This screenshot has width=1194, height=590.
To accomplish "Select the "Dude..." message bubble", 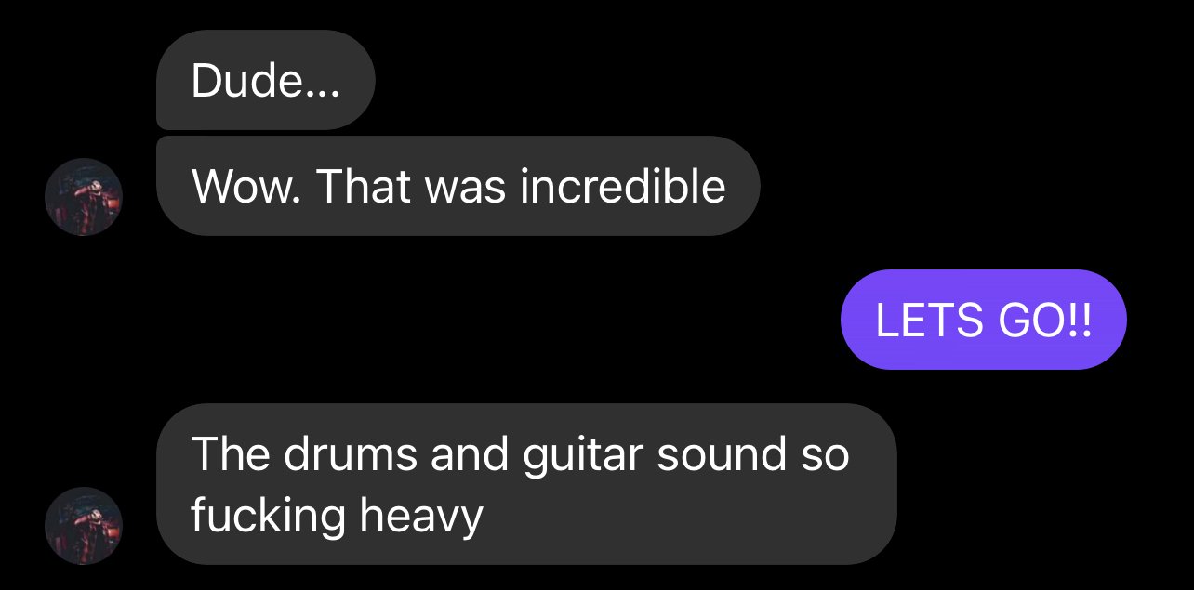I will click(x=266, y=80).
